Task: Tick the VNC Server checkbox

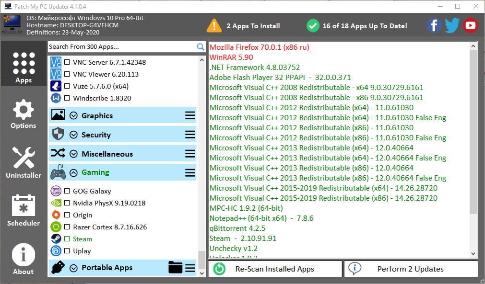Action: (67, 62)
